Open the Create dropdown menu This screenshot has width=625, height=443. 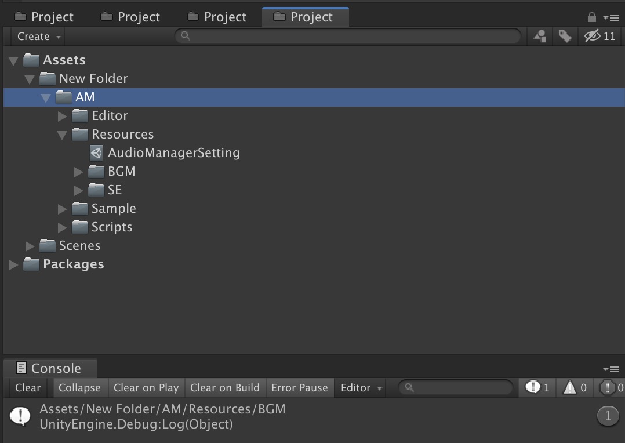pos(39,37)
